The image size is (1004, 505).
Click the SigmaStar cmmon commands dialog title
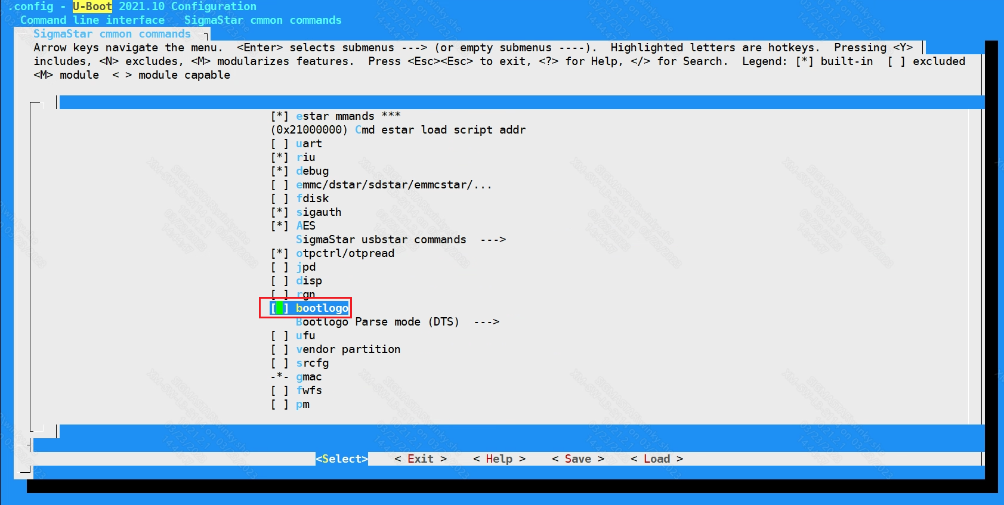point(112,34)
